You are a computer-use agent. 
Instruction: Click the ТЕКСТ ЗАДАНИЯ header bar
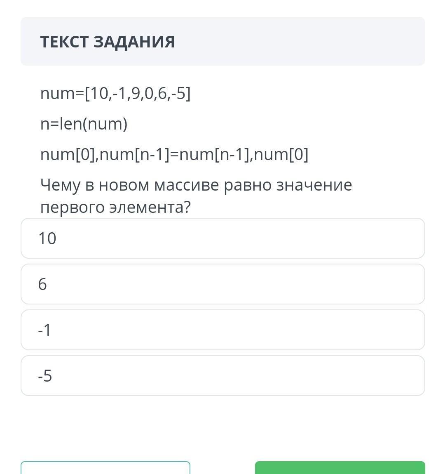pyautogui.click(x=222, y=41)
